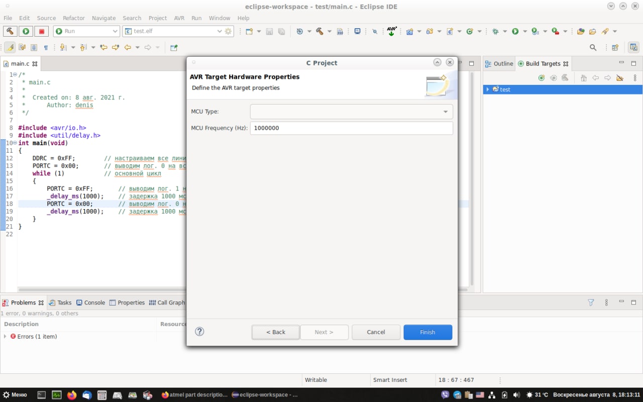Click the Open Perspective icon
This screenshot has width=643, height=402.
(x=615, y=48)
